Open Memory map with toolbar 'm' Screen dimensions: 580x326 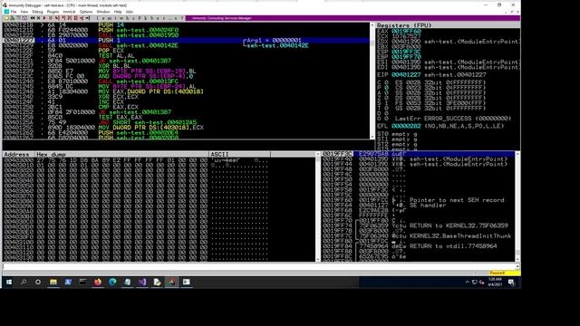pos(109,18)
